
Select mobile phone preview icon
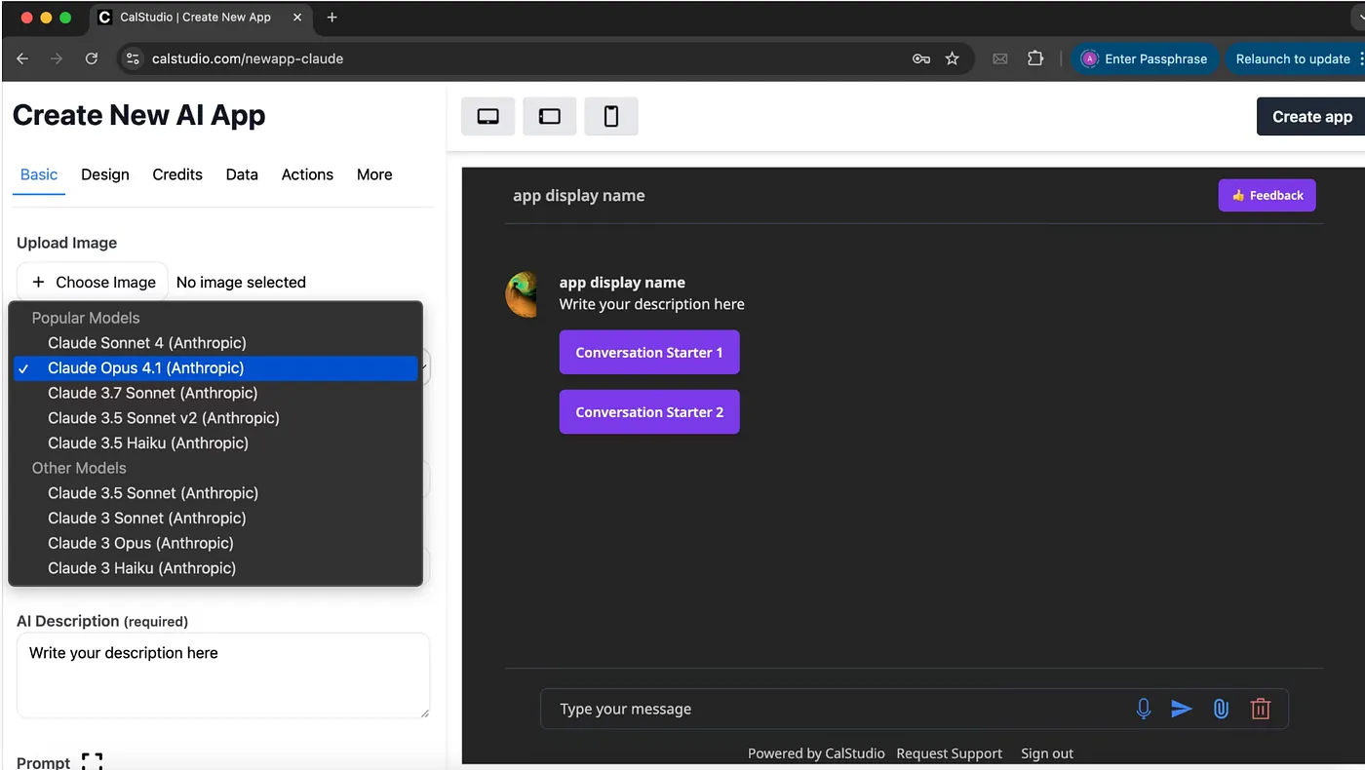[x=611, y=116]
